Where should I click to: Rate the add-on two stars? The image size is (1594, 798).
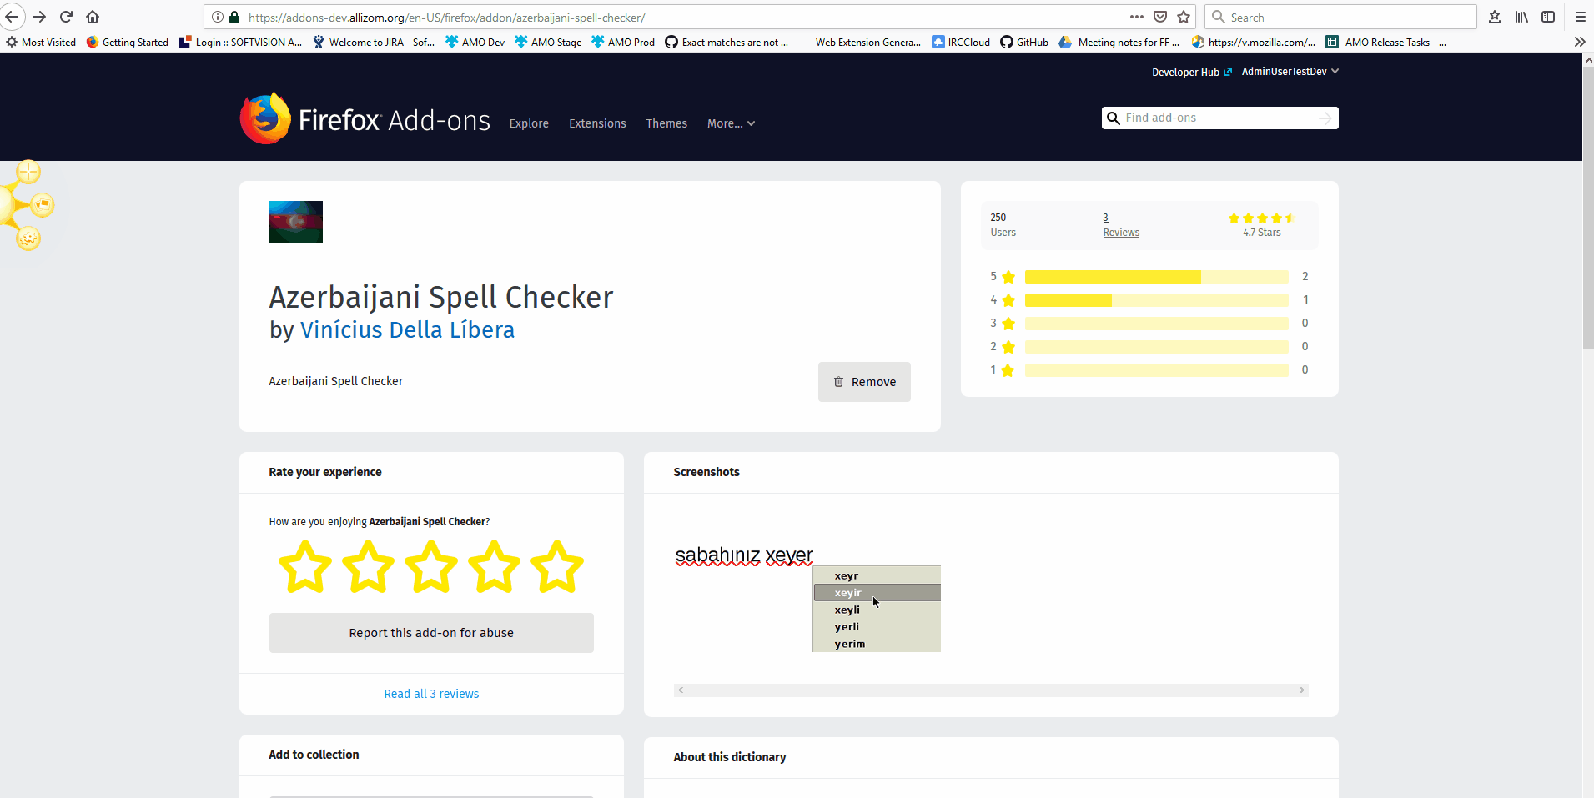click(x=368, y=567)
